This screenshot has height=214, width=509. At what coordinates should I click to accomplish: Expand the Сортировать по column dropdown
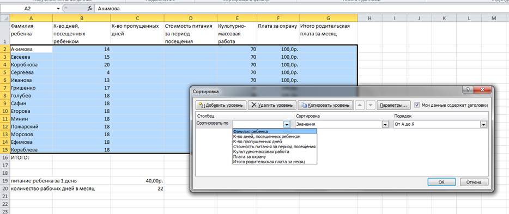[x=287, y=124]
